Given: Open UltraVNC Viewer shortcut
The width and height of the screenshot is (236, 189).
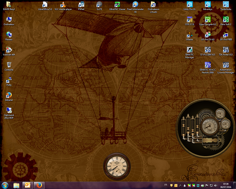Looking at the screenshot, I should coord(117,5).
